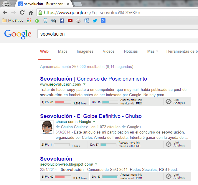Click the PA 54 red metric bar
This screenshot has height=185, width=198.
[63, 102]
